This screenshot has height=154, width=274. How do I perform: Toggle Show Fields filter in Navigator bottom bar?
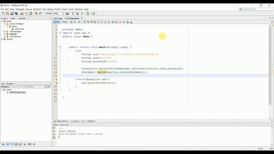pyautogui.click(x=7, y=144)
